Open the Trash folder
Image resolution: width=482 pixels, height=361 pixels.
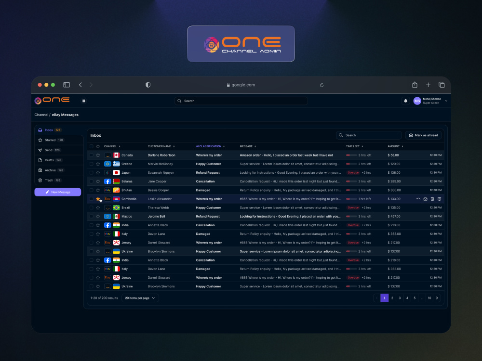coord(59,180)
